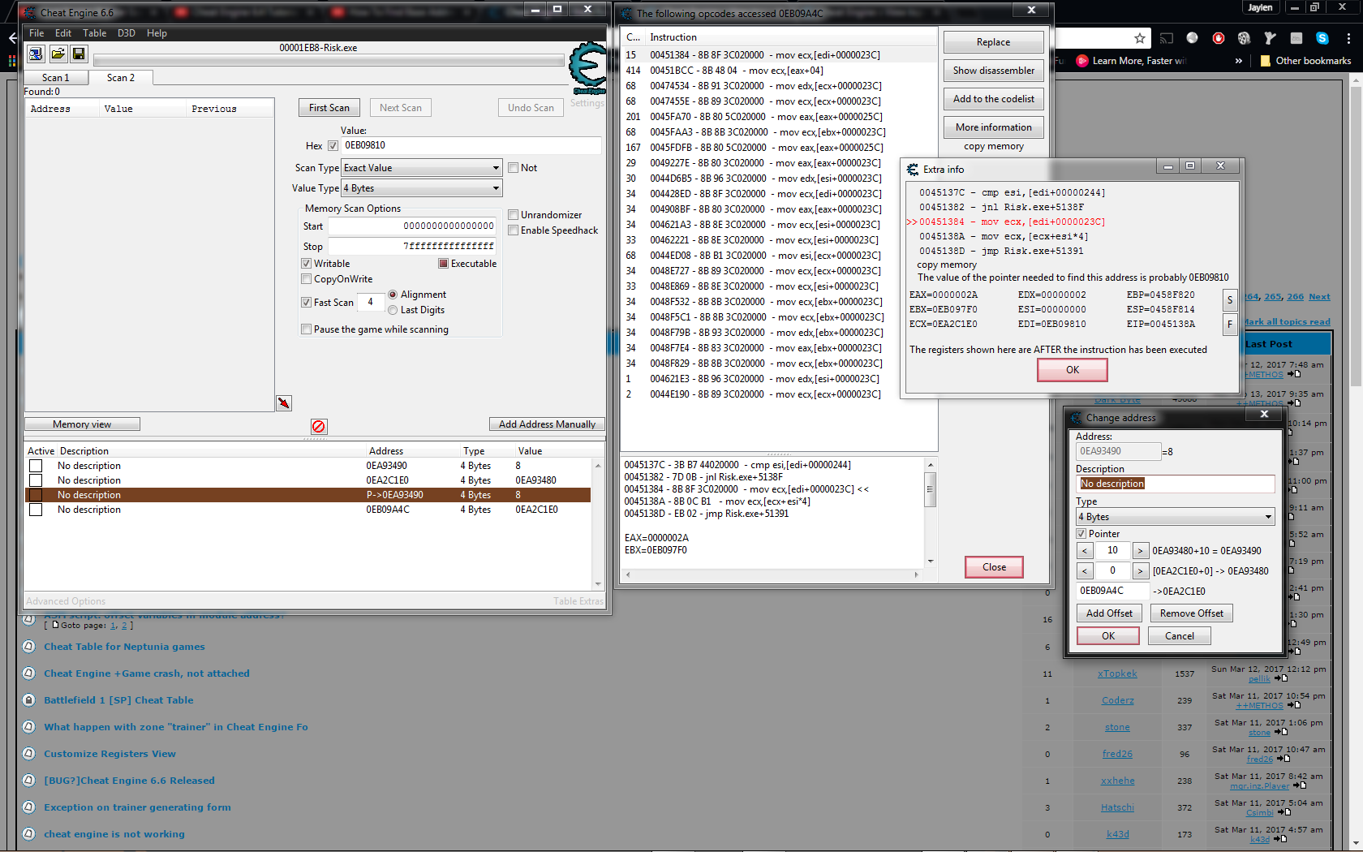Go back with the browser back arrow
1363x852 pixels.
[12, 38]
